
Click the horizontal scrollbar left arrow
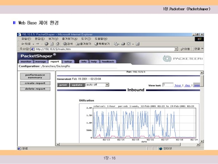coord(58,144)
